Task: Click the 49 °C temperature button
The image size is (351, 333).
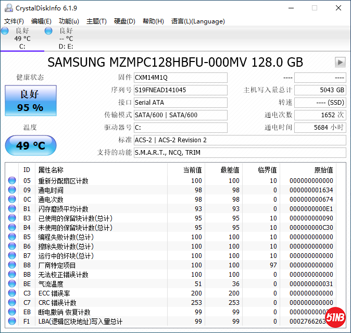Action: tap(30, 145)
